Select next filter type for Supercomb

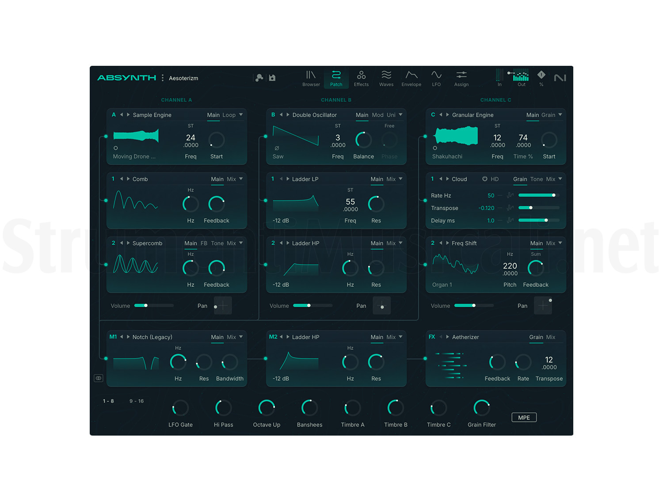pyautogui.click(x=128, y=243)
